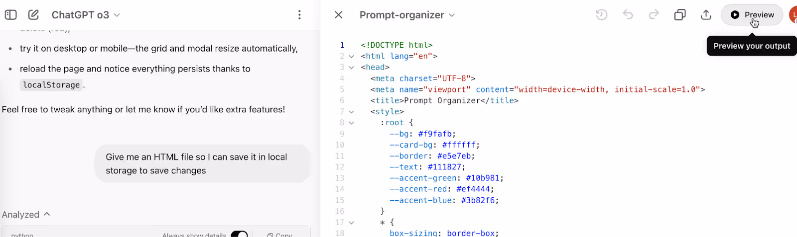
Task: Redo the canvas edit
Action: (654, 15)
